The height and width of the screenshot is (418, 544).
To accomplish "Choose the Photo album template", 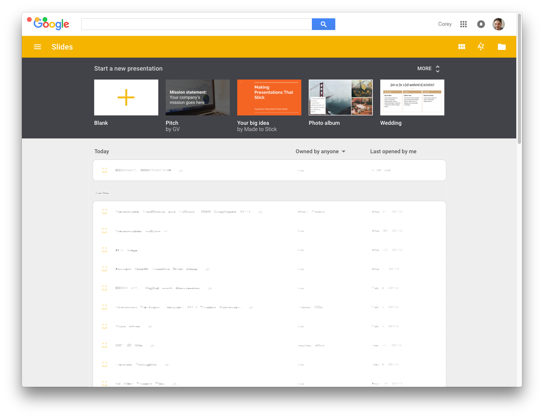I will pos(341,97).
